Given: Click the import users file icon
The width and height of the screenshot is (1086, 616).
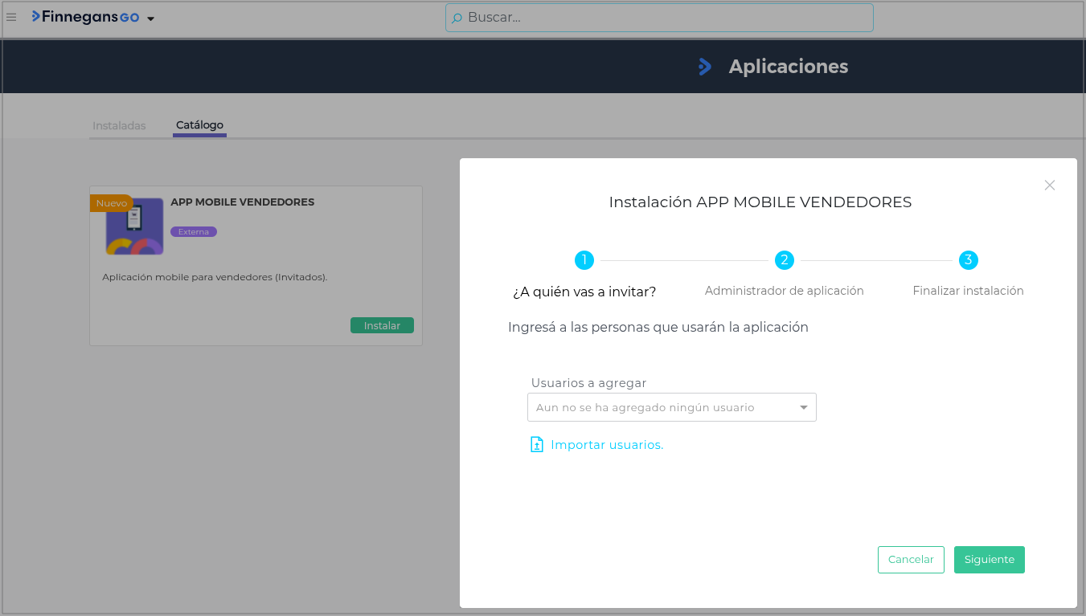Looking at the screenshot, I should pyautogui.click(x=537, y=445).
